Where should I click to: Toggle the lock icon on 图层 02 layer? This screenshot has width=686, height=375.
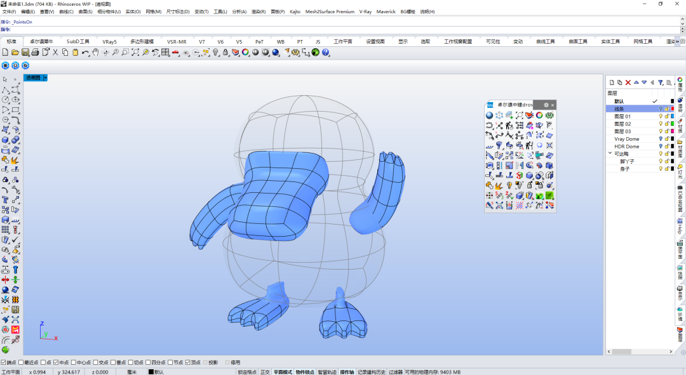tap(667, 124)
